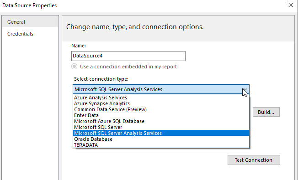Select the Enter Data connection type
The width and height of the screenshot is (298, 180).
point(161,115)
